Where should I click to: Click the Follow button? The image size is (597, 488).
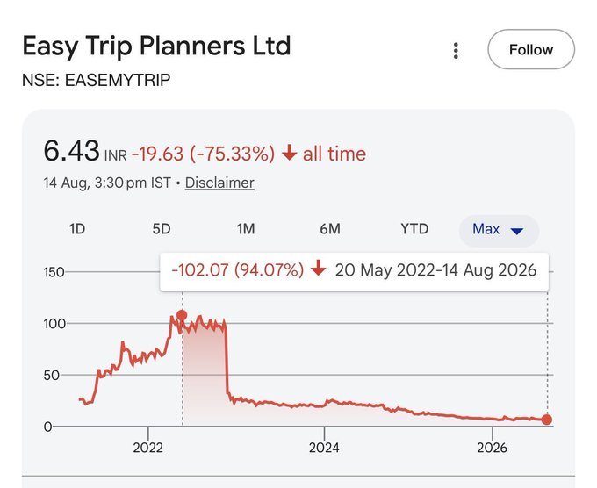[531, 49]
